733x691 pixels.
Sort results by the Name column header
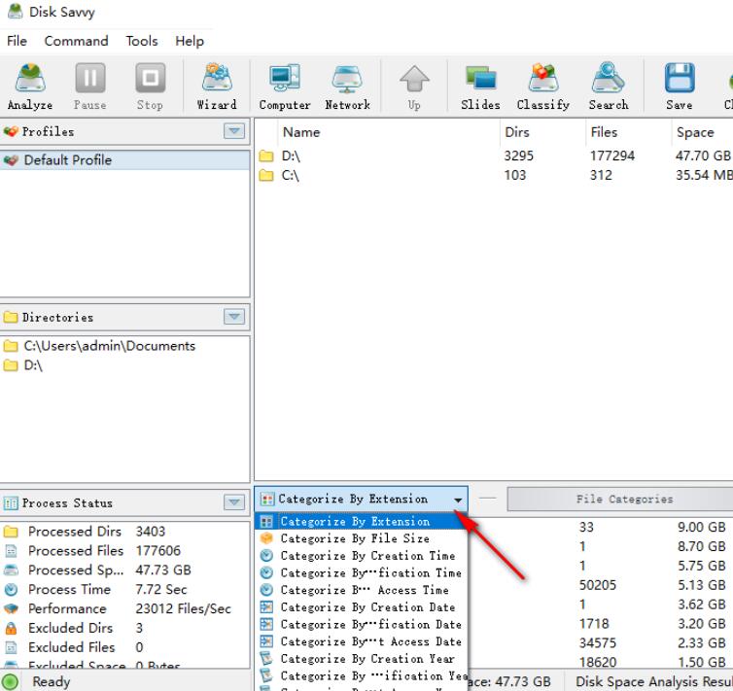click(300, 132)
